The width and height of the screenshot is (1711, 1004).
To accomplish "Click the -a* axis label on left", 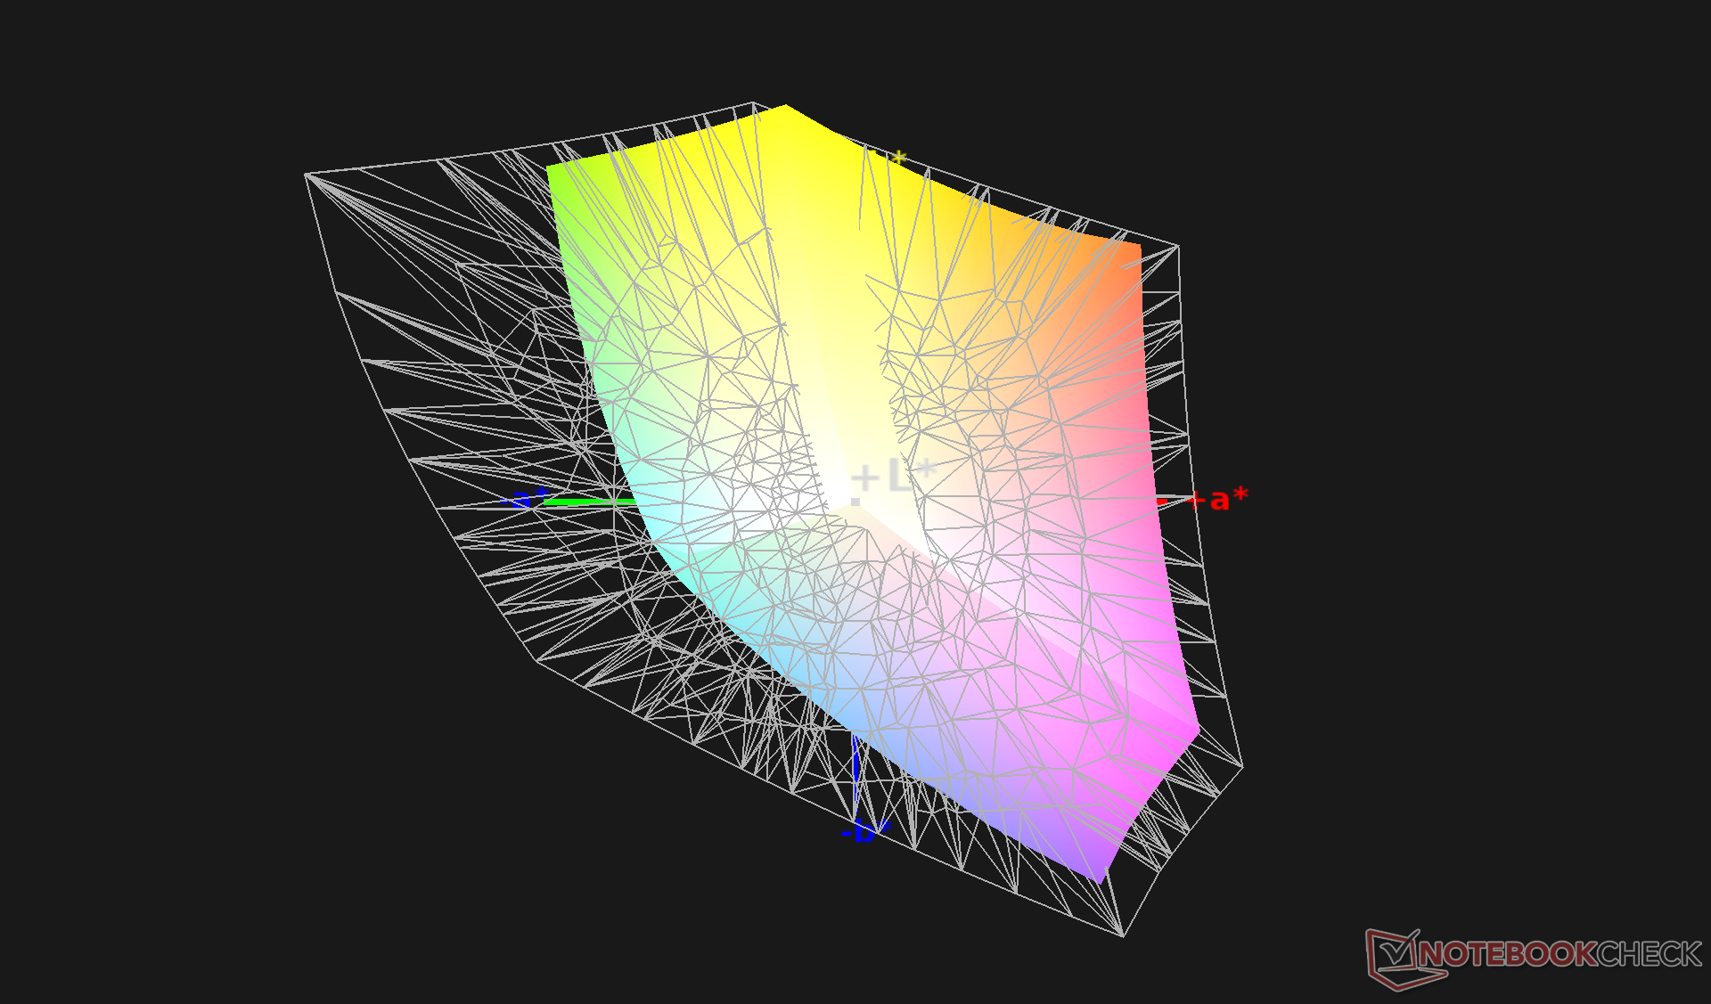I will point(525,497).
